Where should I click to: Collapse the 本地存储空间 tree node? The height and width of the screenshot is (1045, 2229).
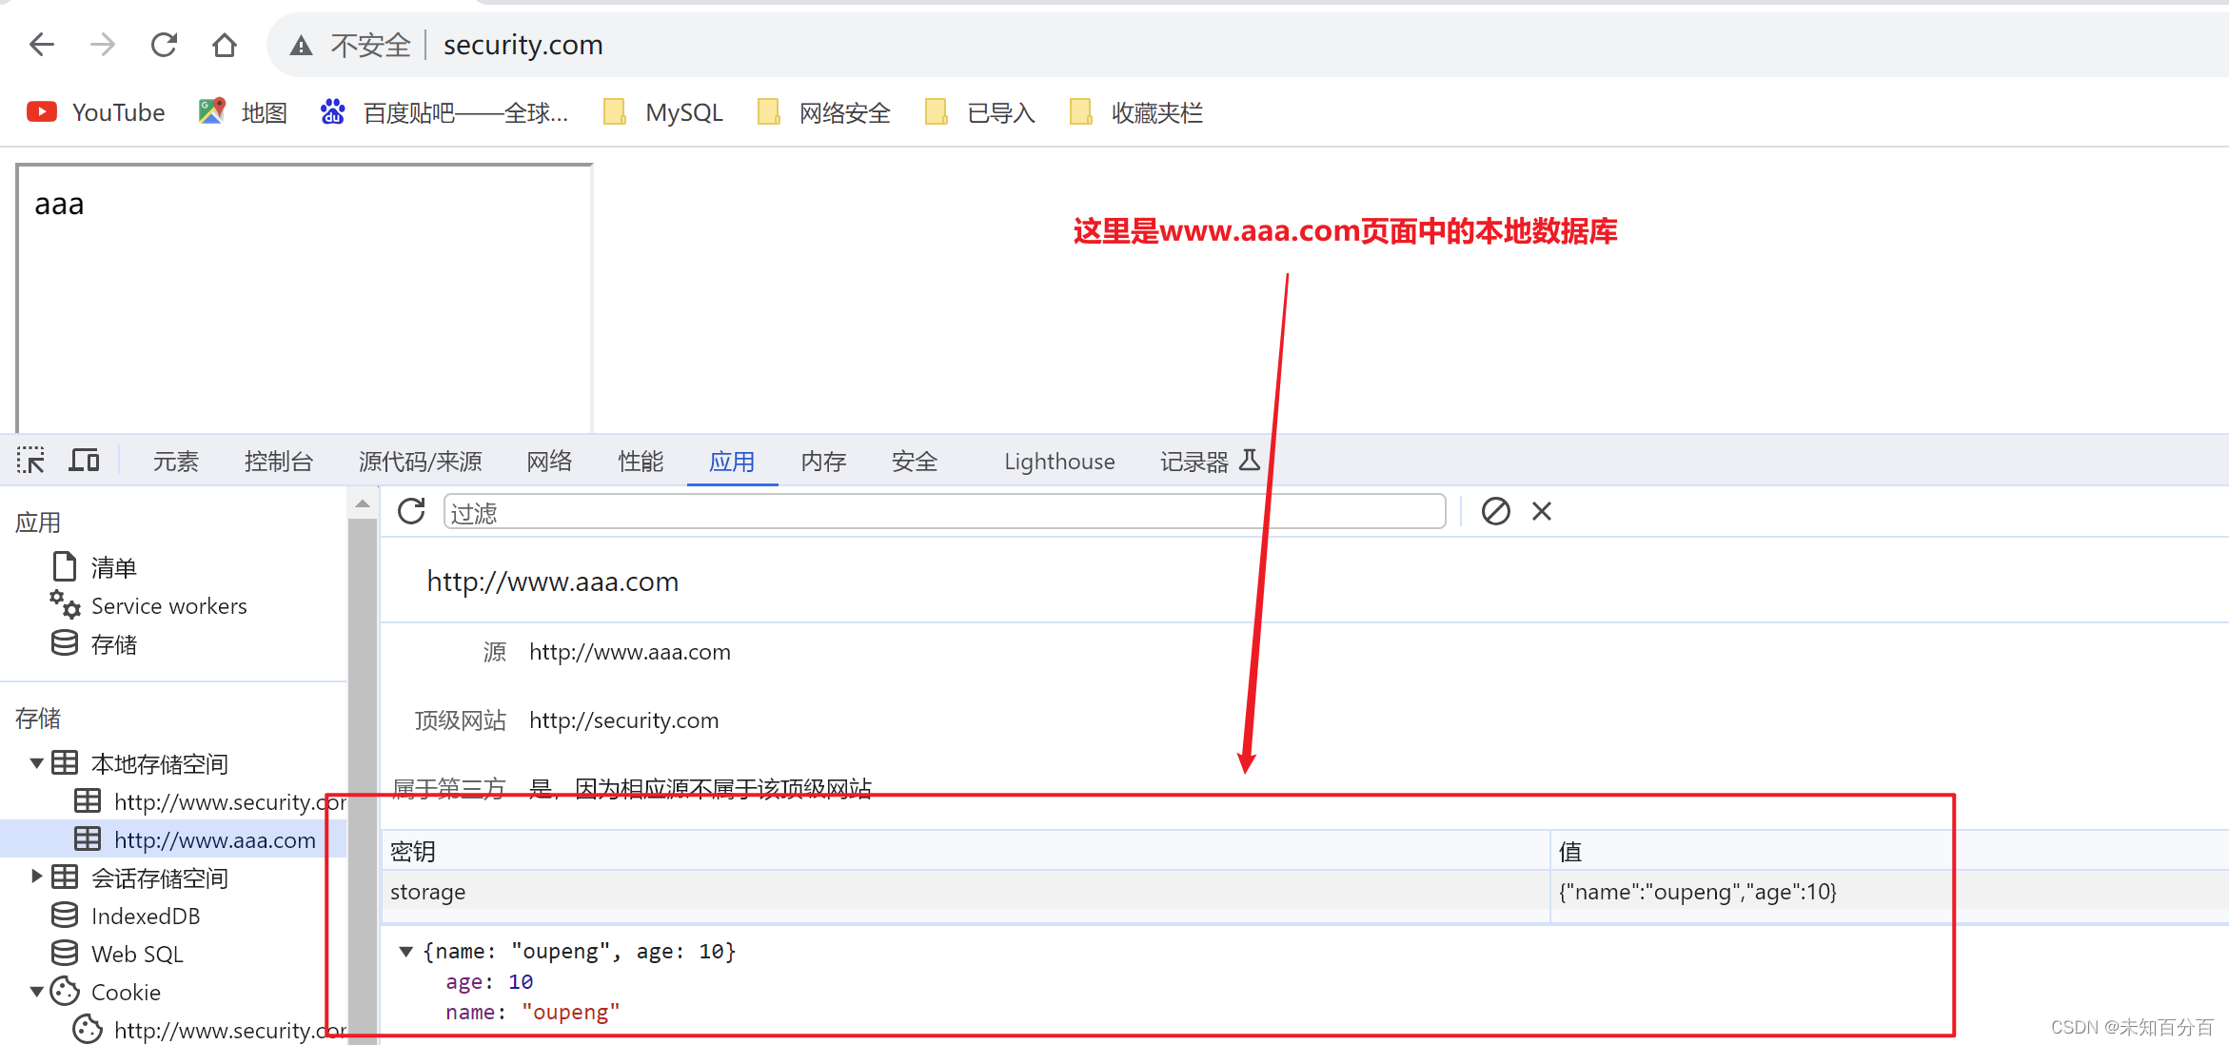(36, 763)
